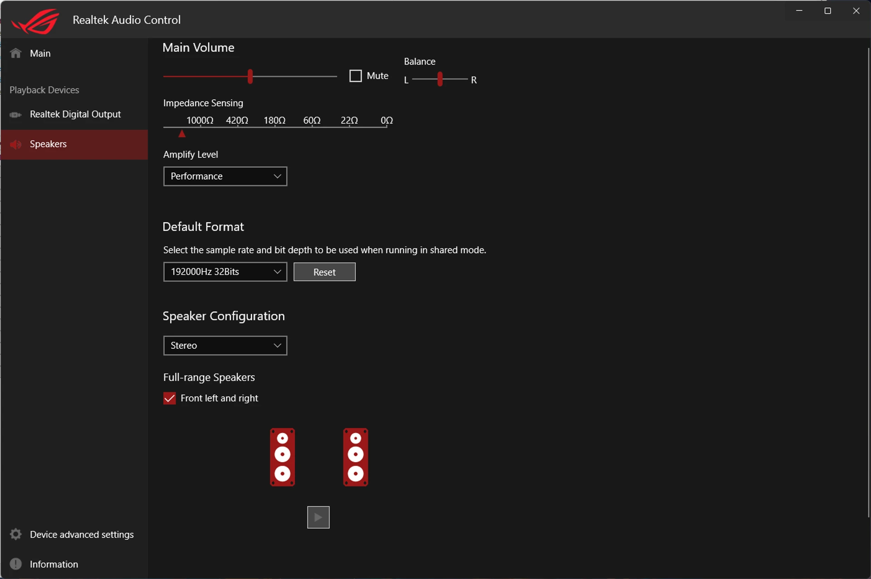Click the 180Ω impedance label
The image size is (871, 579).
pyautogui.click(x=274, y=120)
